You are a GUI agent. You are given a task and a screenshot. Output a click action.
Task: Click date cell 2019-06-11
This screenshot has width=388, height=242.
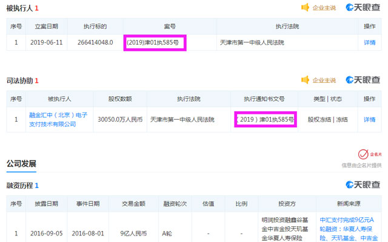(46, 42)
